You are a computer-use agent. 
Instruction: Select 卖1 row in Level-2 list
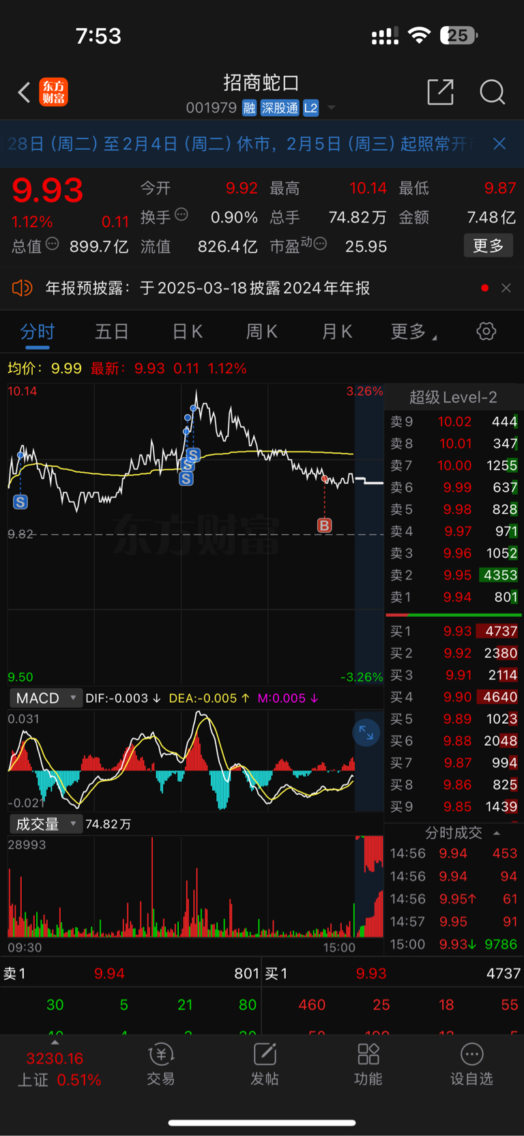tap(454, 597)
